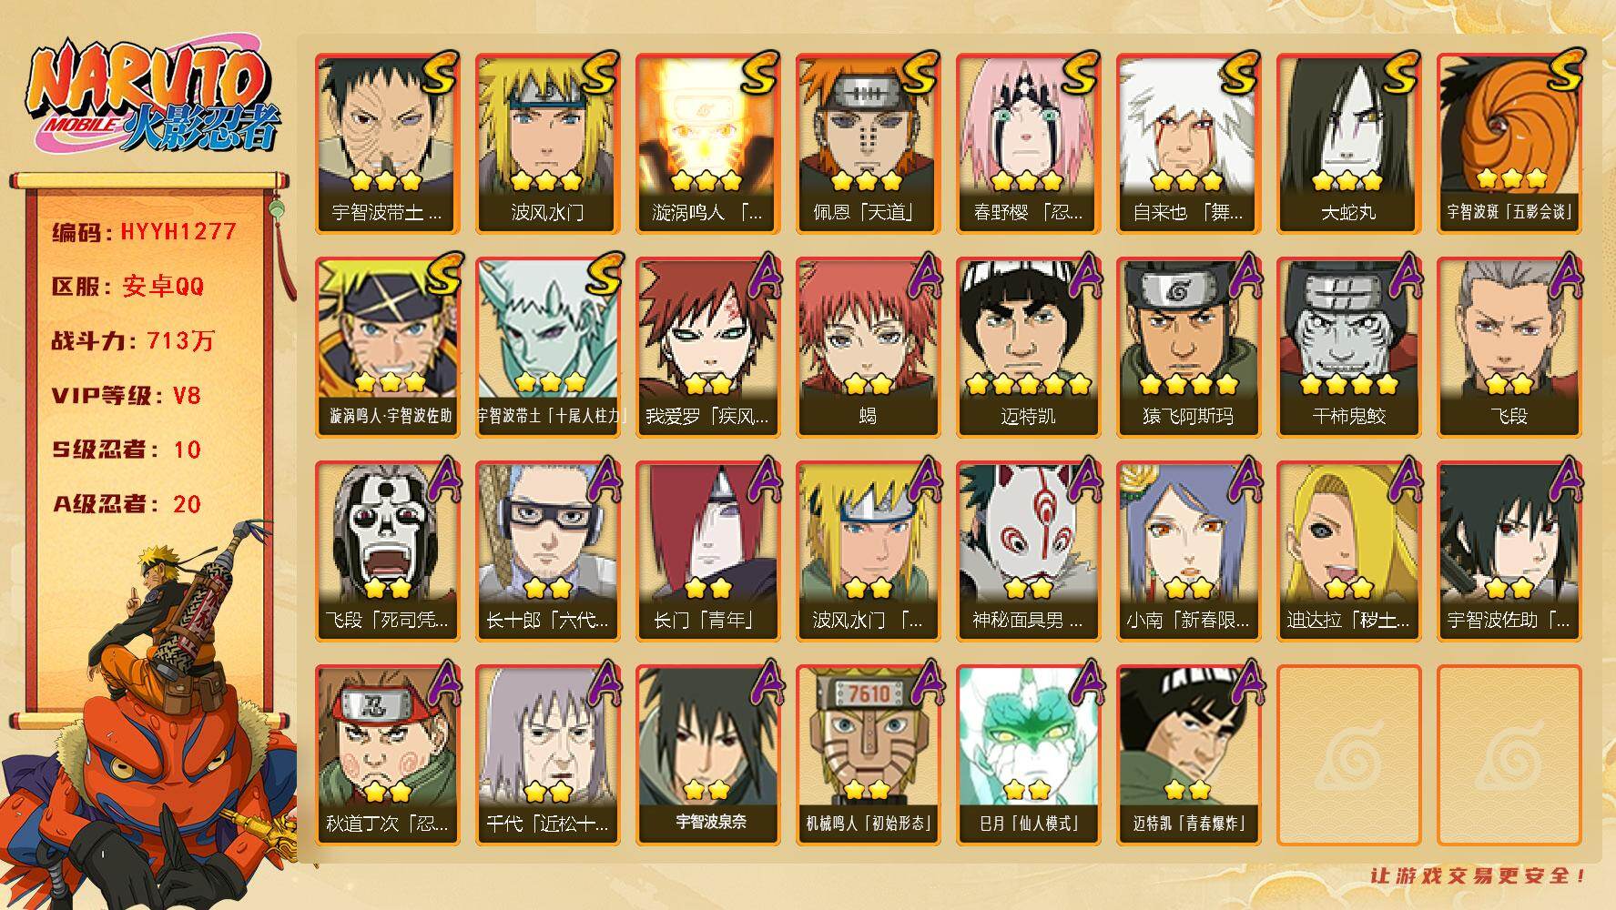Click the 长门「青年」 ninja portrait
The width and height of the screenshot is (1616, 910).
coord(707,551)
